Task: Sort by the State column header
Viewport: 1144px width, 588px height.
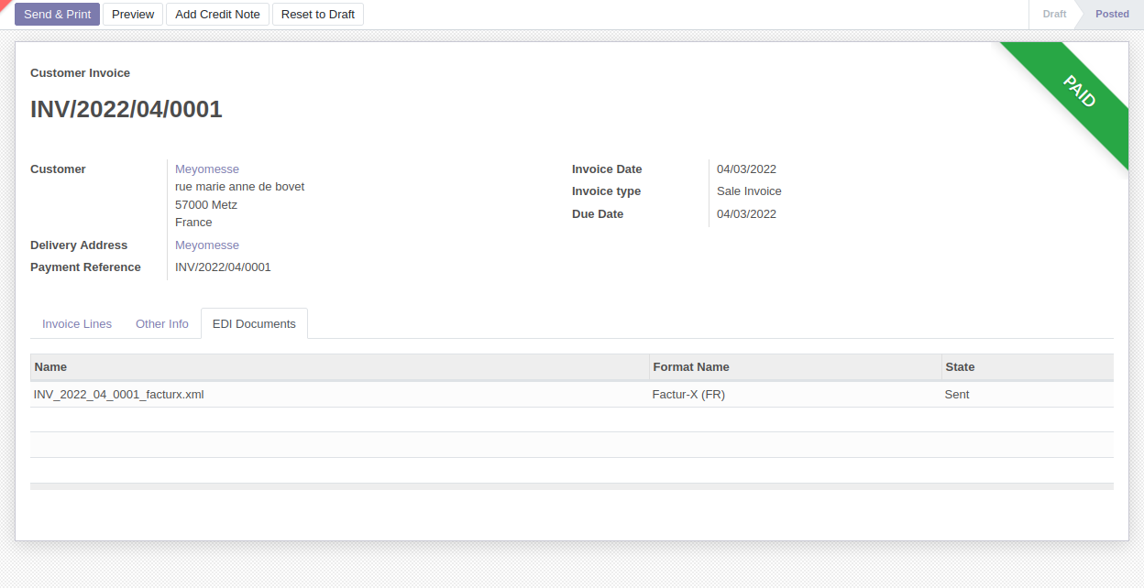Action: 1028,367
